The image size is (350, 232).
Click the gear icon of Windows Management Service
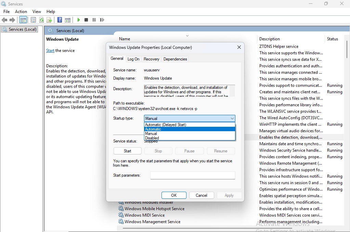pyautogui.click(x=121, y=221)
